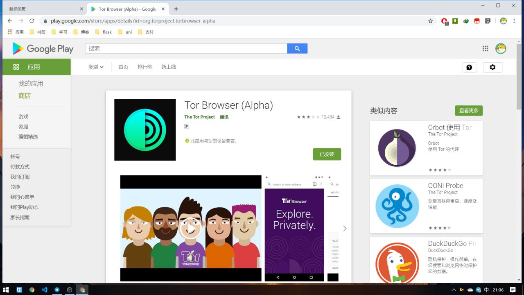The image size is (524, 295).
Task: Open 帐号 in the sidebar
Action: click(15, 157)
